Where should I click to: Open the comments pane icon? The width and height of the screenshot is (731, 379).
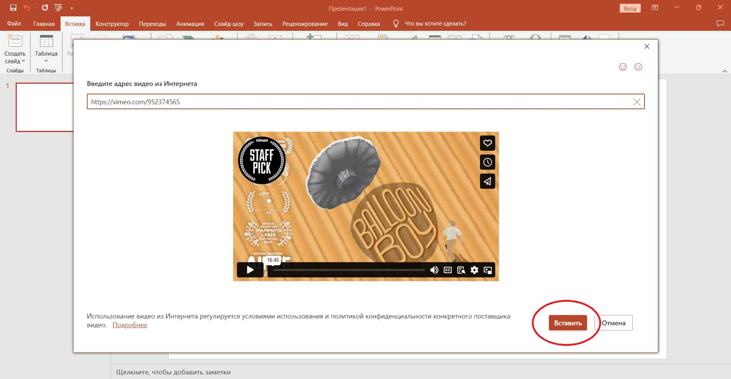(720, 24)
